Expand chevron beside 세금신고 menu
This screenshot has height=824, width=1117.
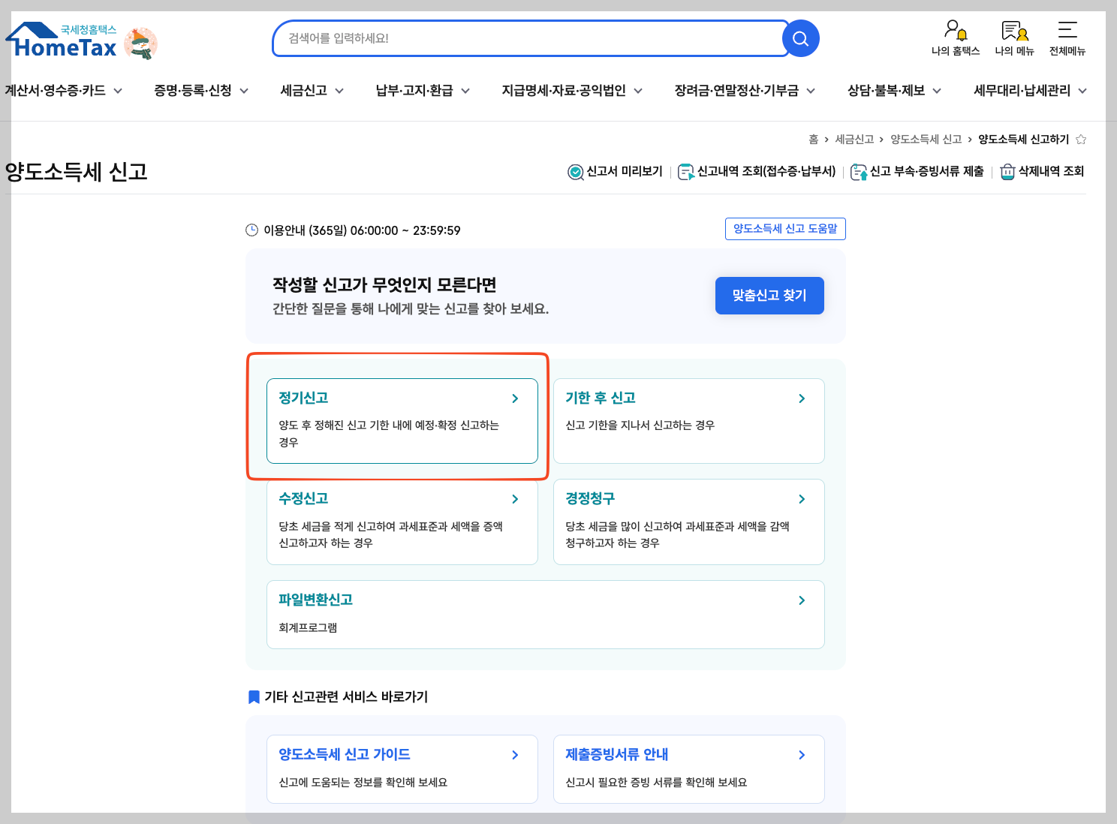point(339,91)
